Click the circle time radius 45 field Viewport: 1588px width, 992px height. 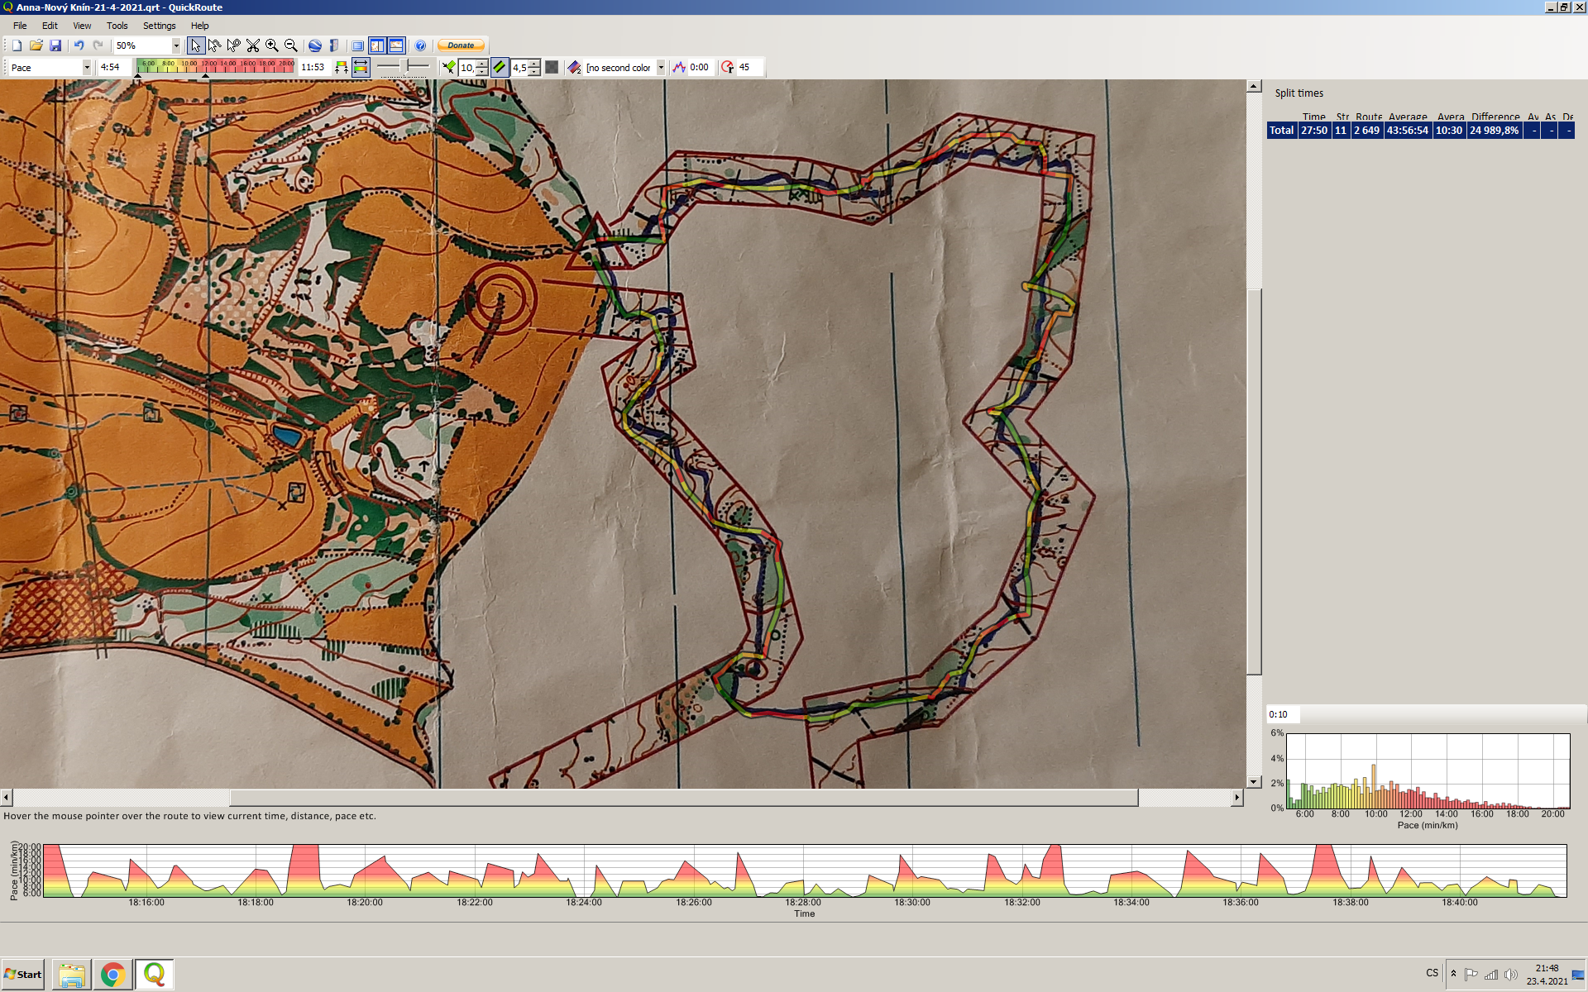click(x=749, y=68)
